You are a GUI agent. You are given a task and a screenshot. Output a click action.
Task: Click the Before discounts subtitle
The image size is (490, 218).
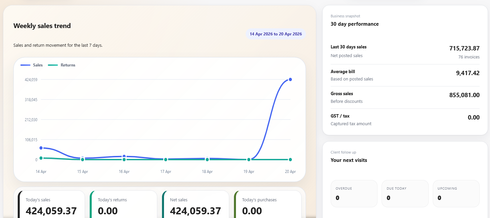pyautogui.click(x=346, y=101)
